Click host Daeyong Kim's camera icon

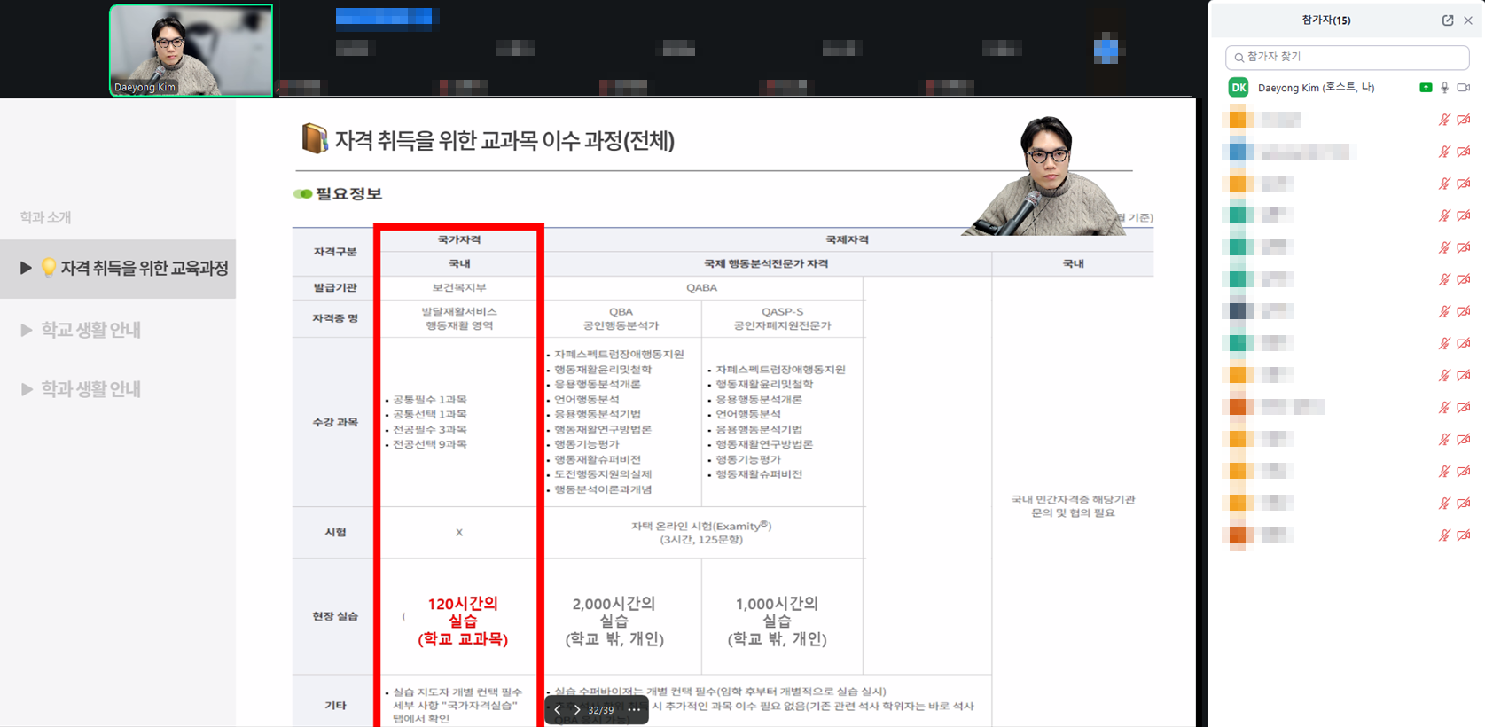click(1464, 88)
